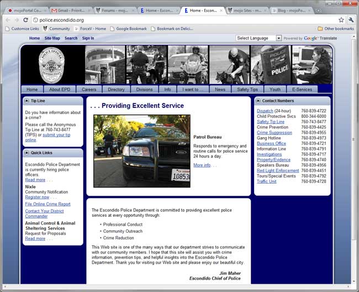Screen dimensions: 359x292
Task: Open the Chrome wrench settings menu
Action: tap(351, 20)
